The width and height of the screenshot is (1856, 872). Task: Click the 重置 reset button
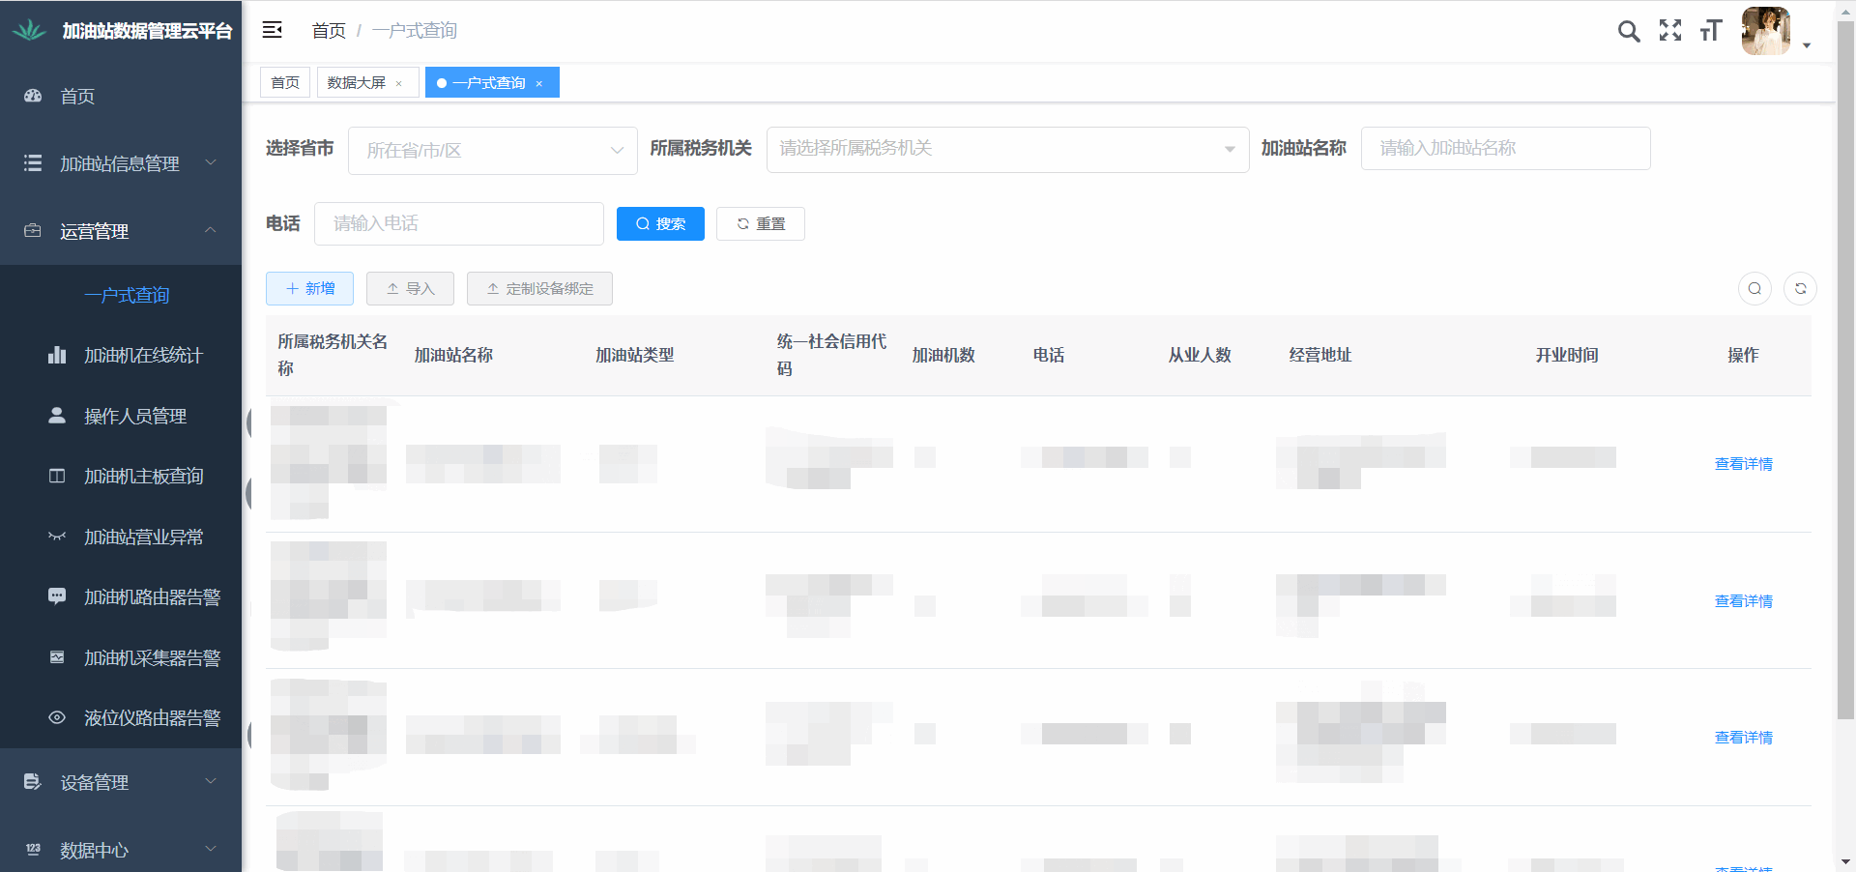(x=761, y=224)
